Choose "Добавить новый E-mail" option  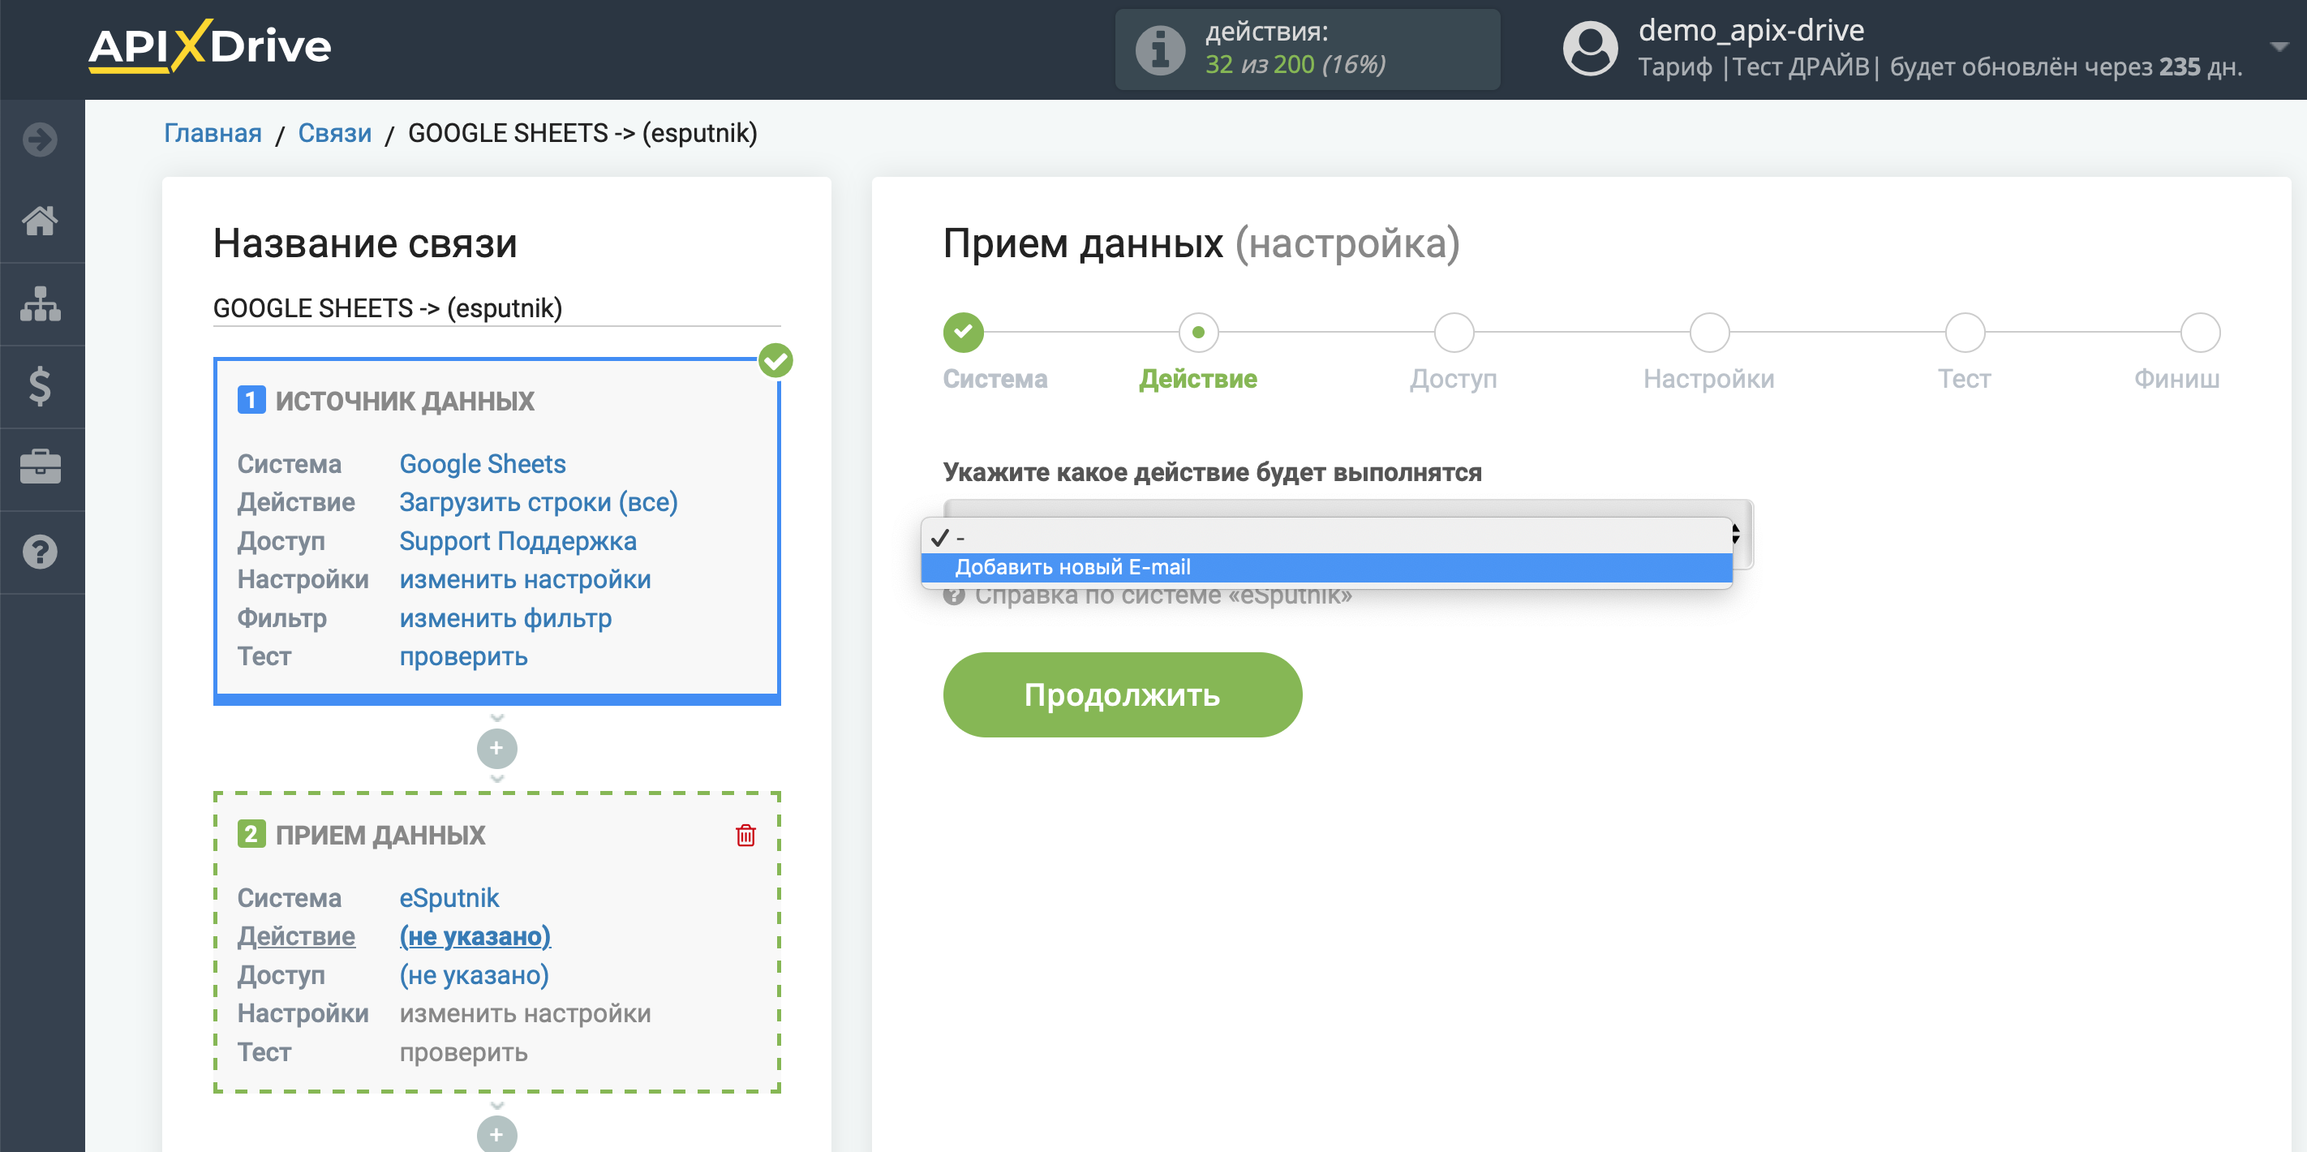pyautogui.click(x=1326, y=567)
